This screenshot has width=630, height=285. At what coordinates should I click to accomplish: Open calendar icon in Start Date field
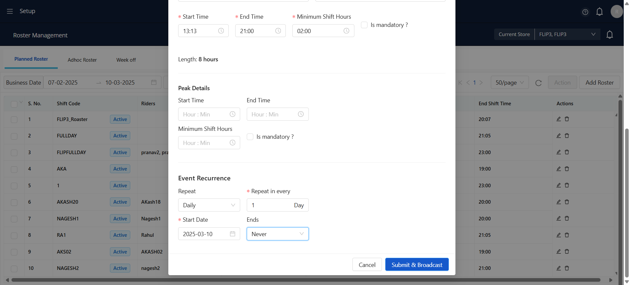233,234
